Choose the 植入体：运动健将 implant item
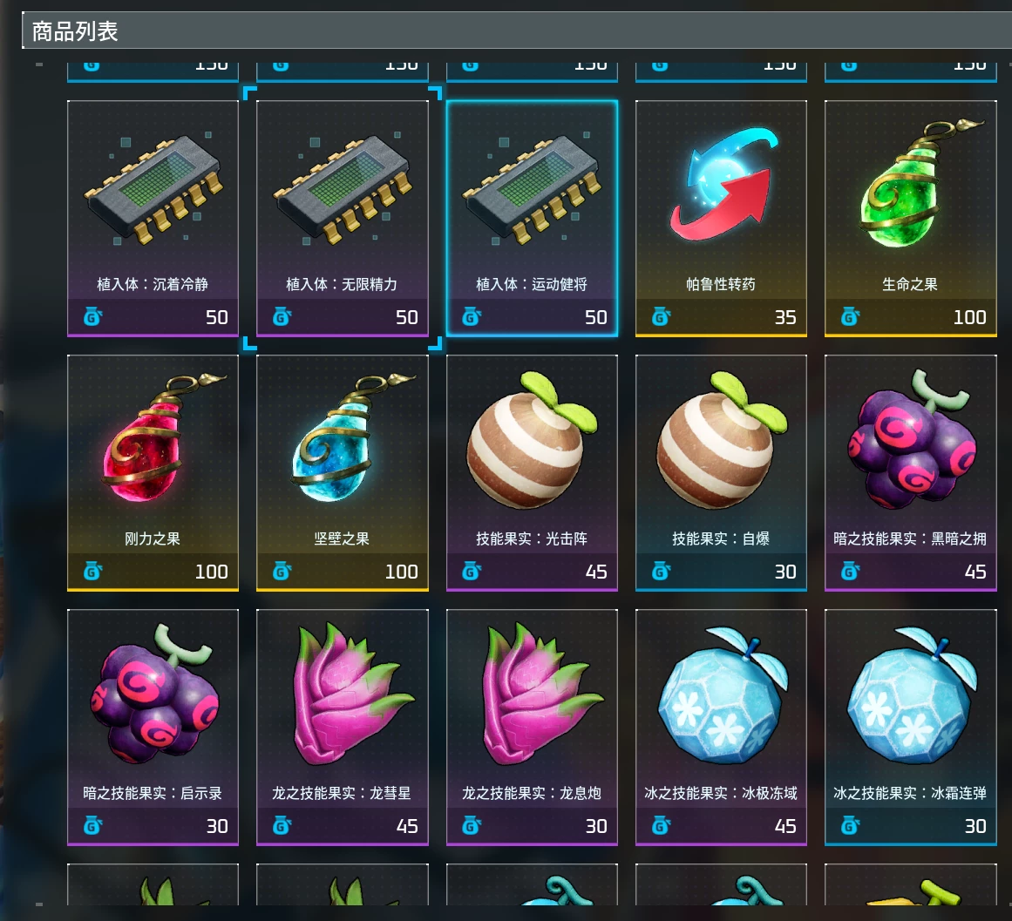The height and width of the screenshot is (921, 1012). pyautogui.click(x=532, y=218)
